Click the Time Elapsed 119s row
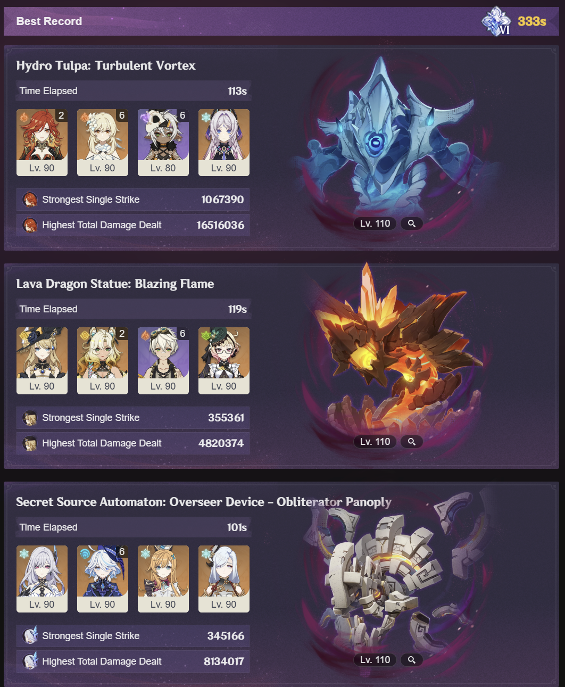 pos(133,309)
